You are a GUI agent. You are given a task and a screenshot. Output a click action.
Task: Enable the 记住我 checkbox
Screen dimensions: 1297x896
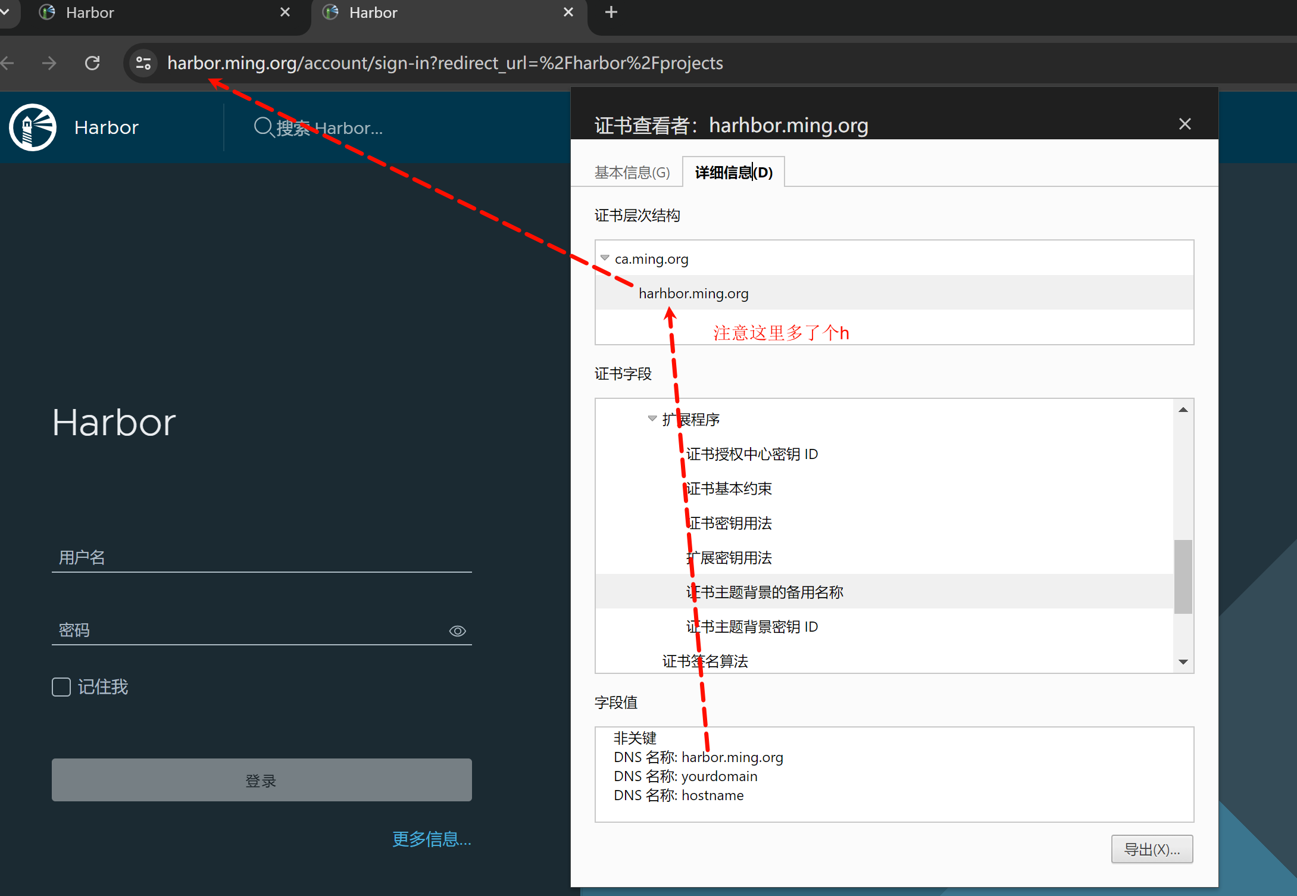coord(61,687)
